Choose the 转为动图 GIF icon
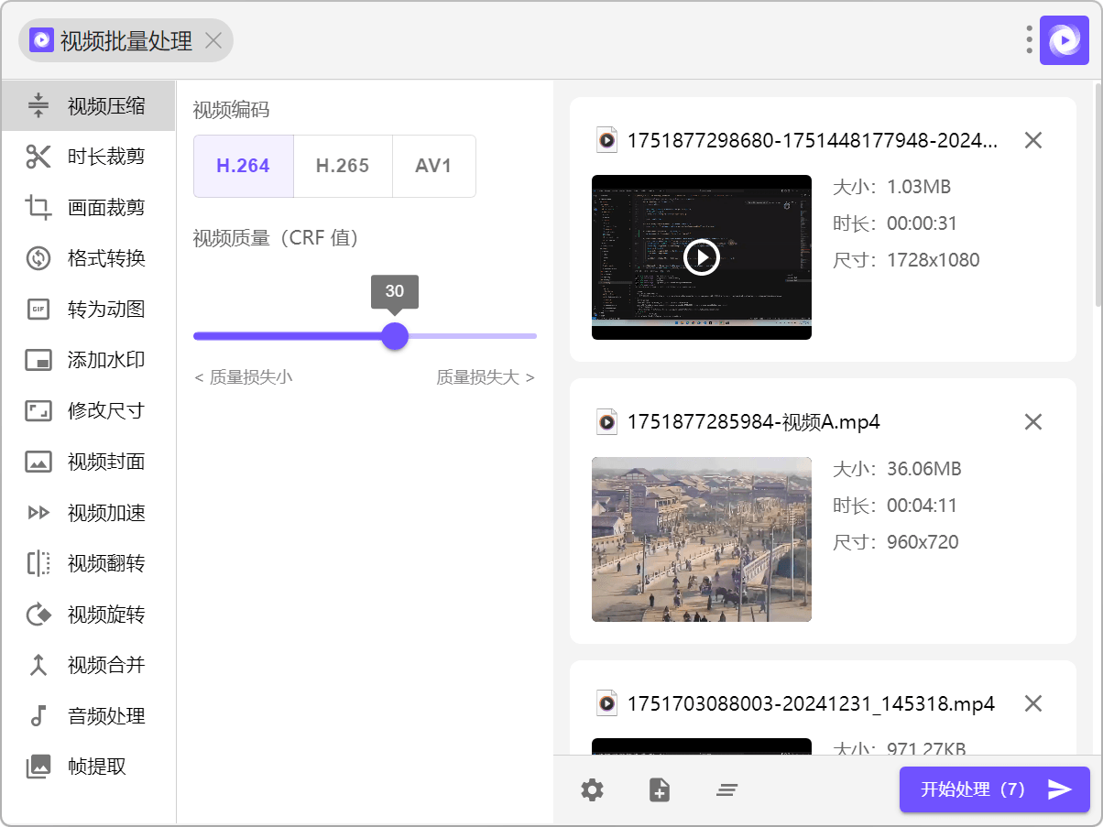 (x=38, y=310)
